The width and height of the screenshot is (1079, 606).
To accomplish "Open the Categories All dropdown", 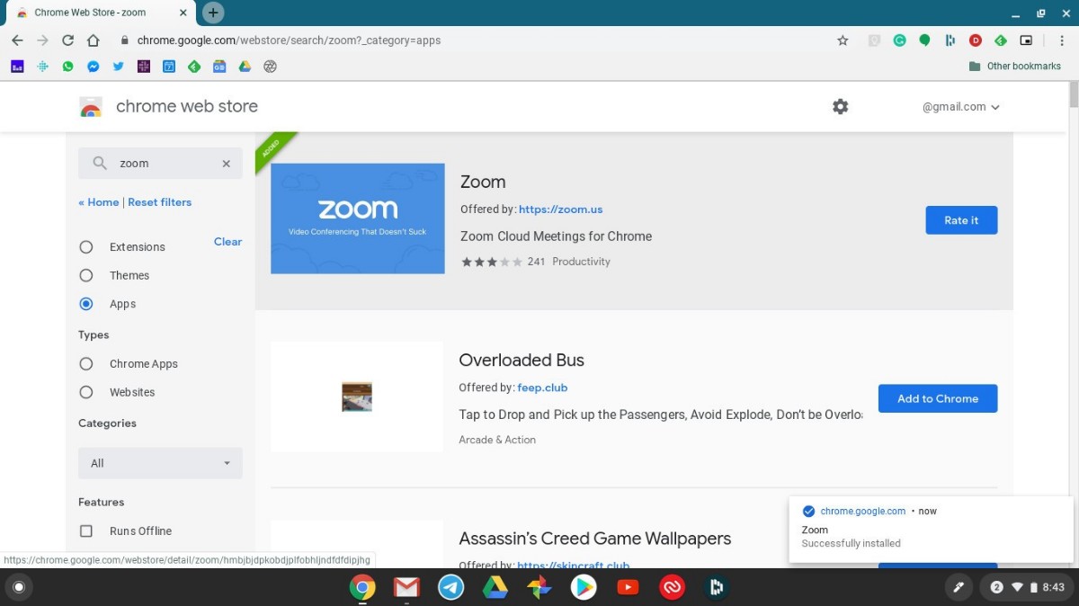I will coord(159,463).
